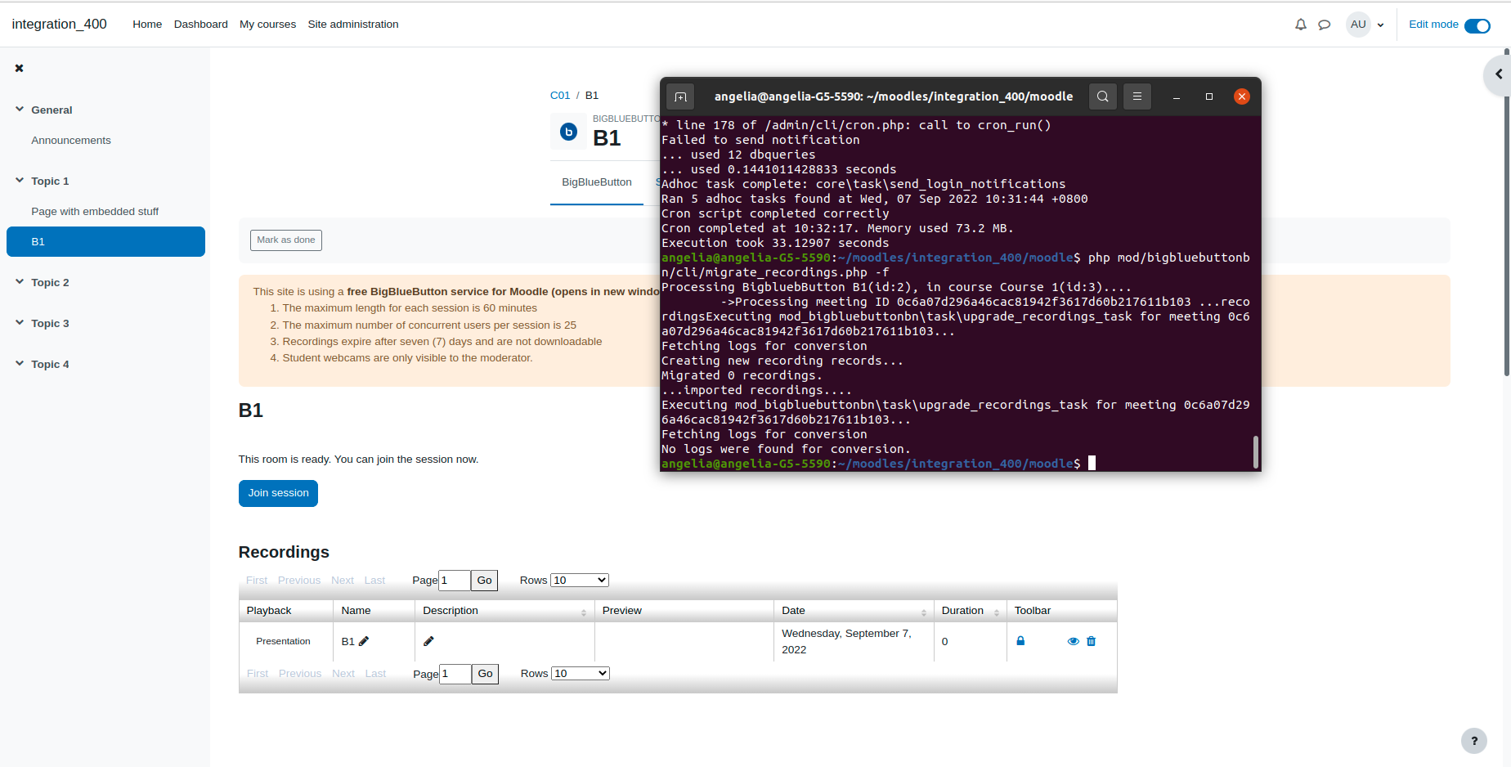Go to Home in navigation
Screen dimensions: 1511x767
coord(147,25)
